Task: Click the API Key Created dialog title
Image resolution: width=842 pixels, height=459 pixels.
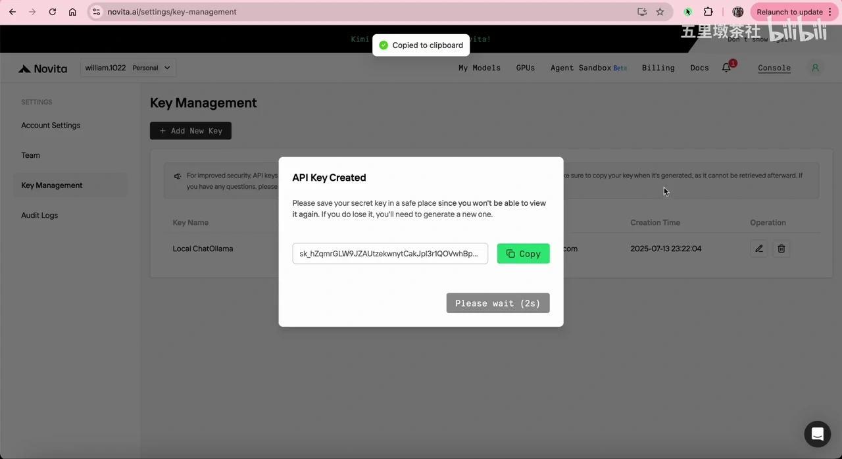Action: point(329,178)
